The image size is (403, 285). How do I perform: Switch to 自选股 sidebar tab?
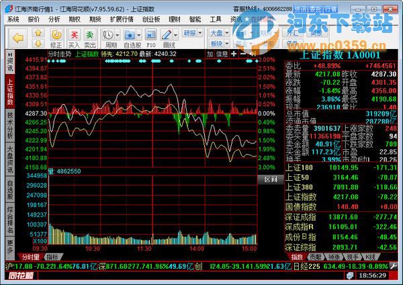click(x=10, y=190)
